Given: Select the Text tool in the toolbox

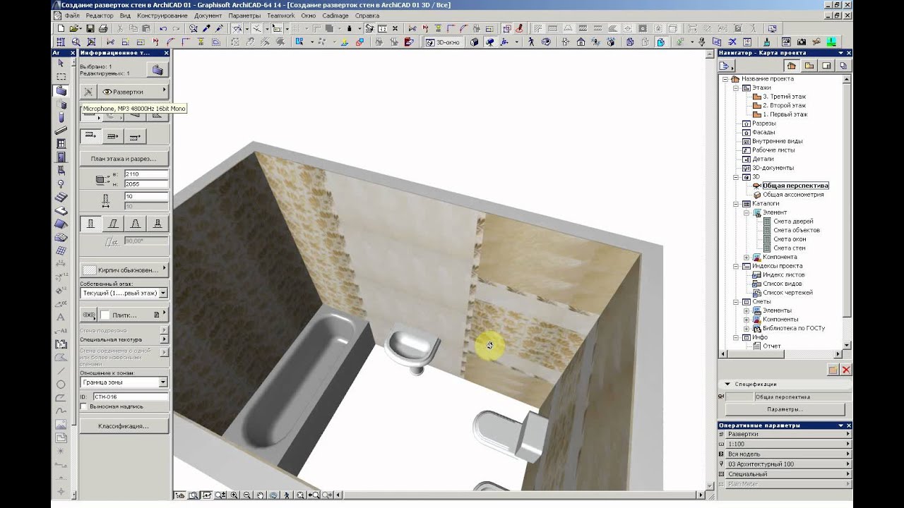Looking at the screenshot, I should [x=61, y=317].
